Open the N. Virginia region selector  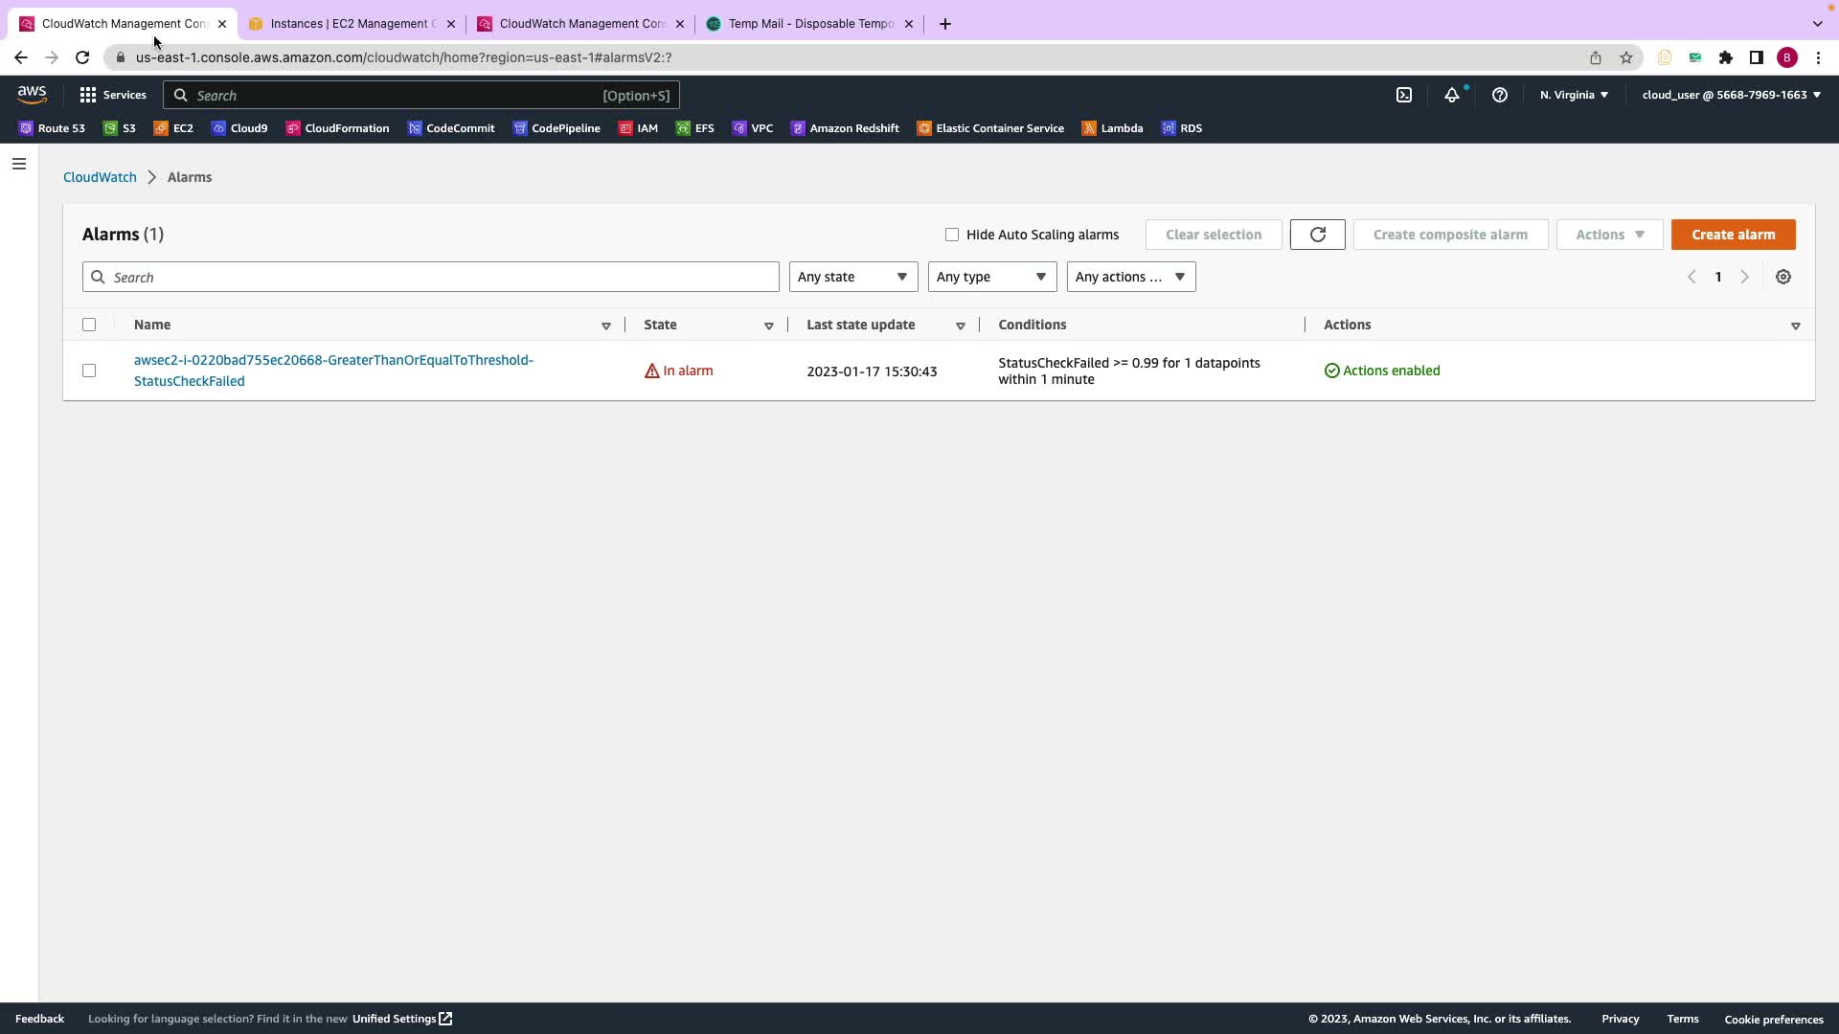[x=1574, y=95]
